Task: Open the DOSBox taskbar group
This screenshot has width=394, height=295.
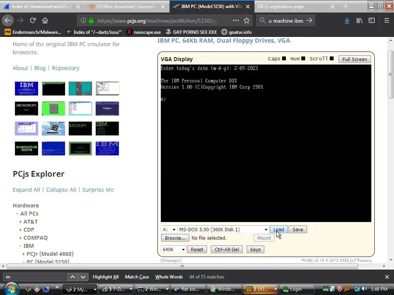Action: pyautogui.click(x=260, y=289)
